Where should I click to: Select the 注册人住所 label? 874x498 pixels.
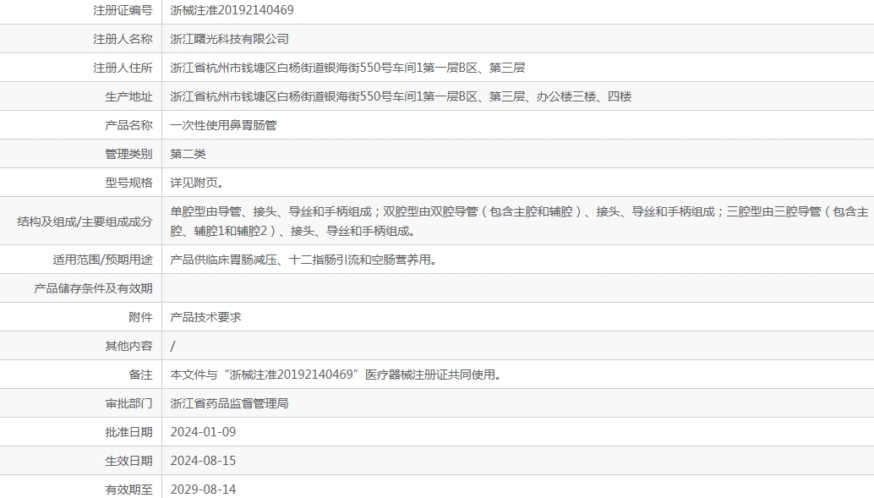pos(123,68)
